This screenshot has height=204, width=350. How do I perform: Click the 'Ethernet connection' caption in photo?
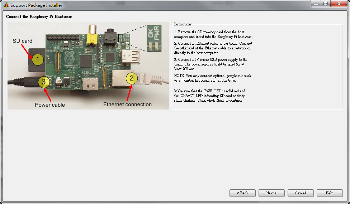click(127, 105)
